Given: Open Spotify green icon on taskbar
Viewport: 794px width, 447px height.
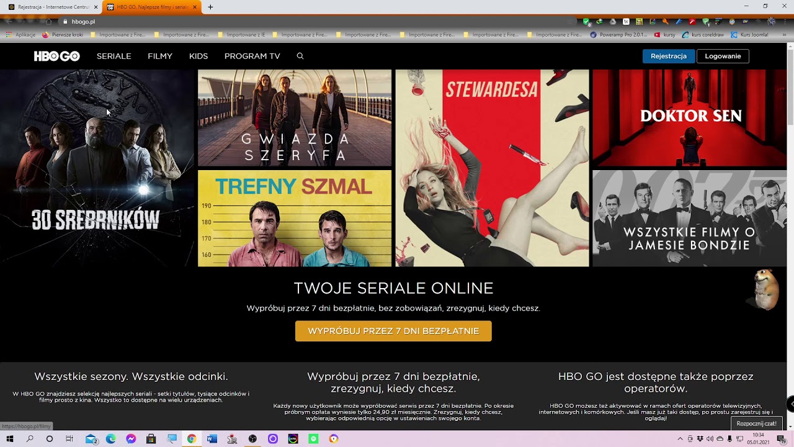Looking at the screenshot, I should [313, 439].
